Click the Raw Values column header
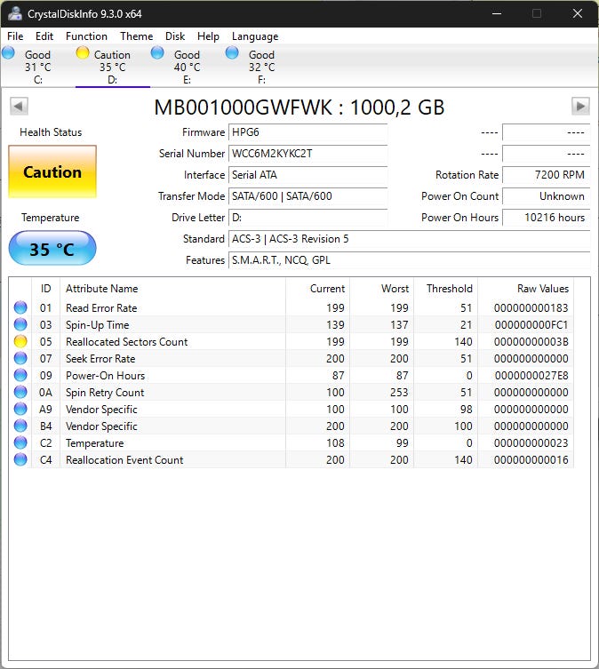This screenshot has width=599, height=669. [542, 289]
